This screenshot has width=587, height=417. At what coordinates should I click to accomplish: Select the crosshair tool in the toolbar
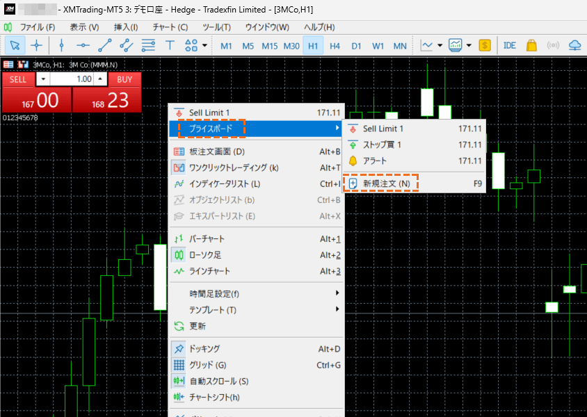click(36, 45)
